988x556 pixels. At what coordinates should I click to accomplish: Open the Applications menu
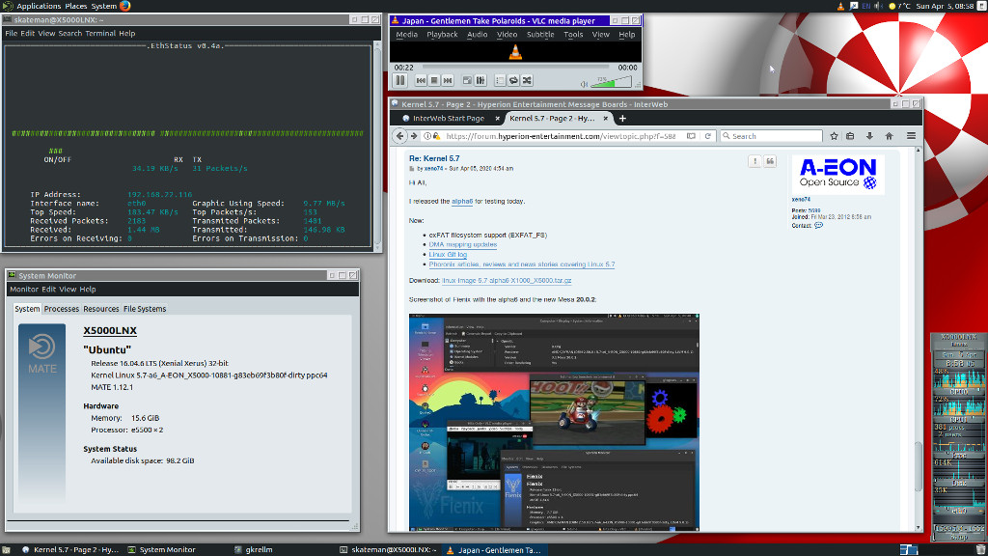point(39,6)
